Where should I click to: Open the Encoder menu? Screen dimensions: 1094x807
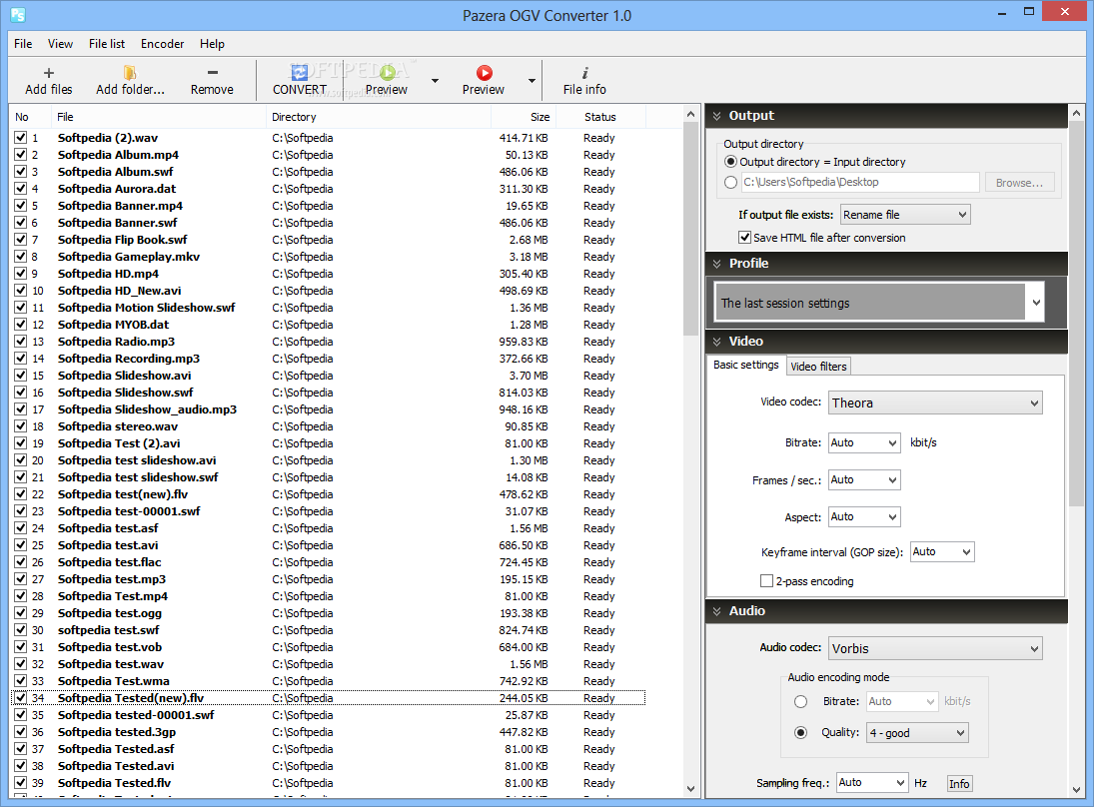[x=163, y=44]
